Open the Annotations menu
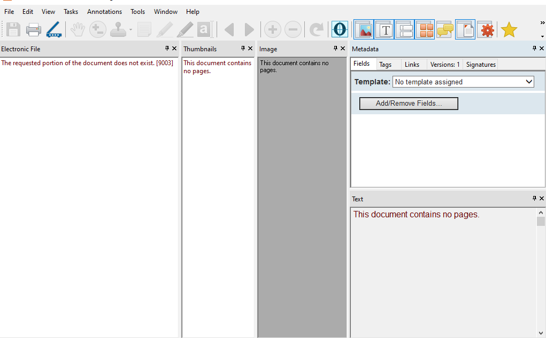 (x=104, y=12)
